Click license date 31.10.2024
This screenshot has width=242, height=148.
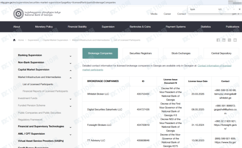coord(198,125)
